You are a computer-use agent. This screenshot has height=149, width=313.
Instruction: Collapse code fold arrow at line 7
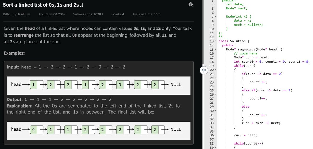(x=215, y=17)
